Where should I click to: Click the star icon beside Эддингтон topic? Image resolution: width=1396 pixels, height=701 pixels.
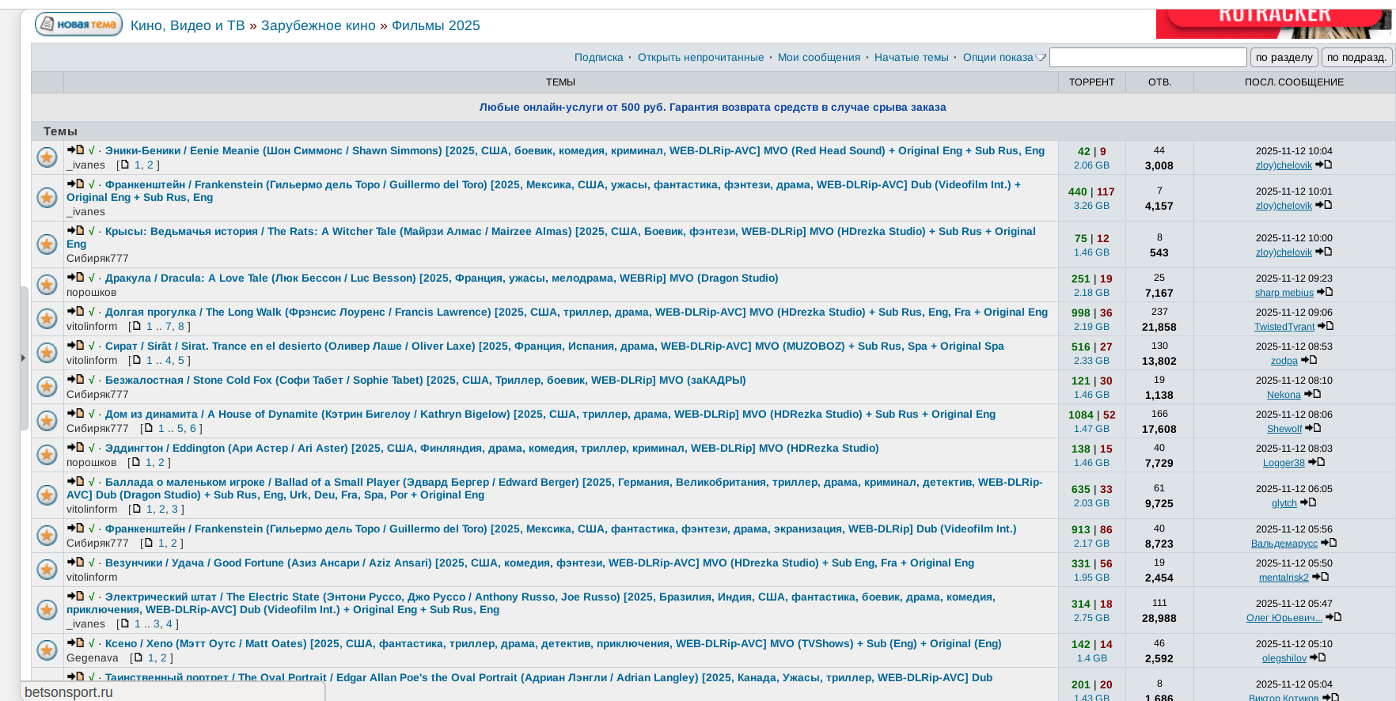pos(47,455)
